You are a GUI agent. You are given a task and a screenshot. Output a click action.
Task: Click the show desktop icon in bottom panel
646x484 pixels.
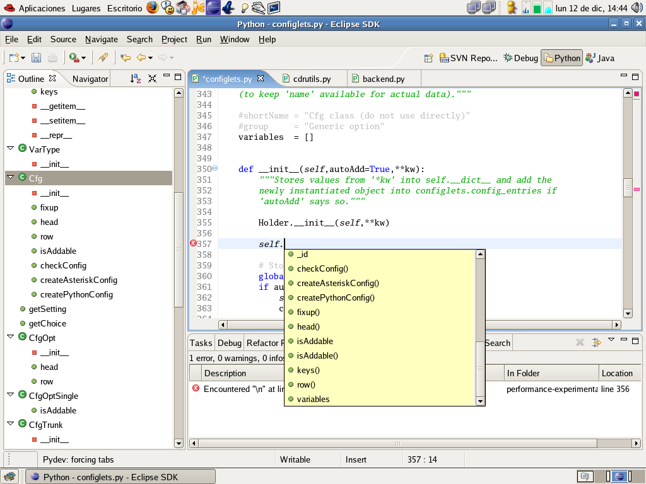(9, 476)
